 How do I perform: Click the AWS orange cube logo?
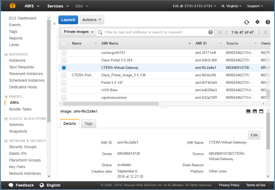click(13, 6)
